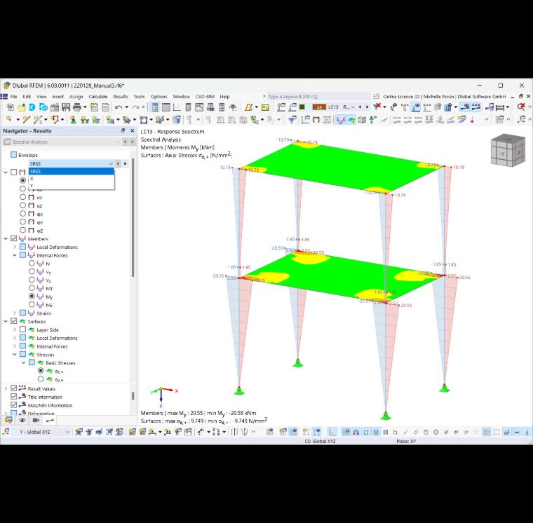Click previous arrow beside Spectral Analysis
This screenshot has width=533, height=523.
tap(125, 142)
